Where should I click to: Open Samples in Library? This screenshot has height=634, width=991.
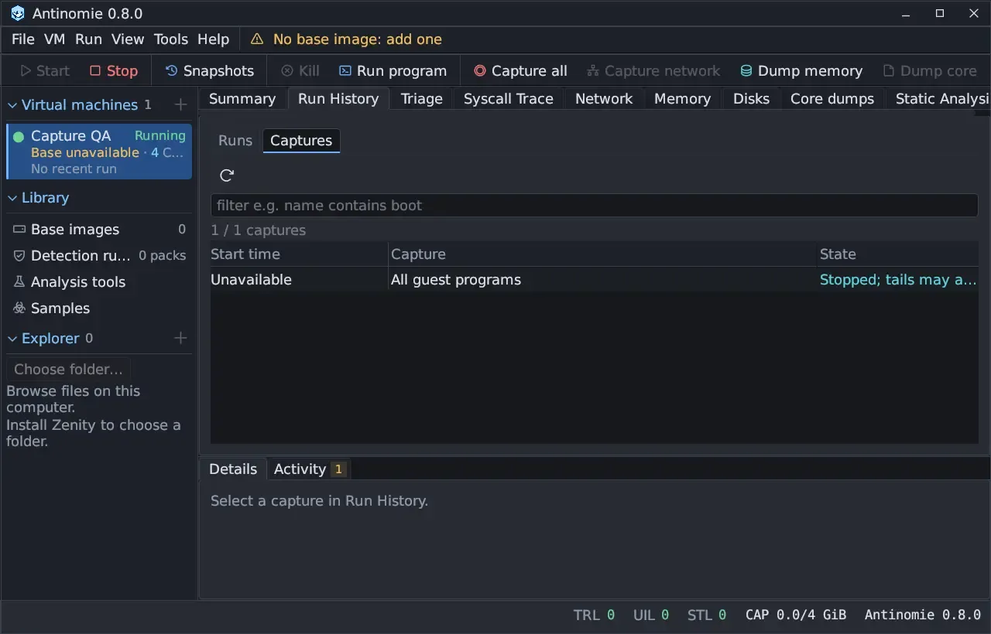[99, 308]
